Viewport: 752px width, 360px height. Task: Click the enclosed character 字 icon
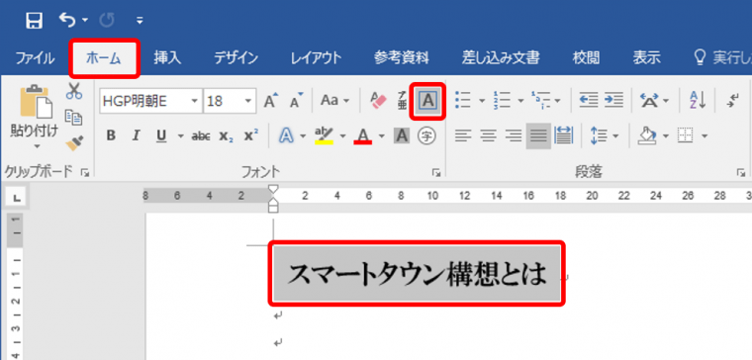[426, 136]
